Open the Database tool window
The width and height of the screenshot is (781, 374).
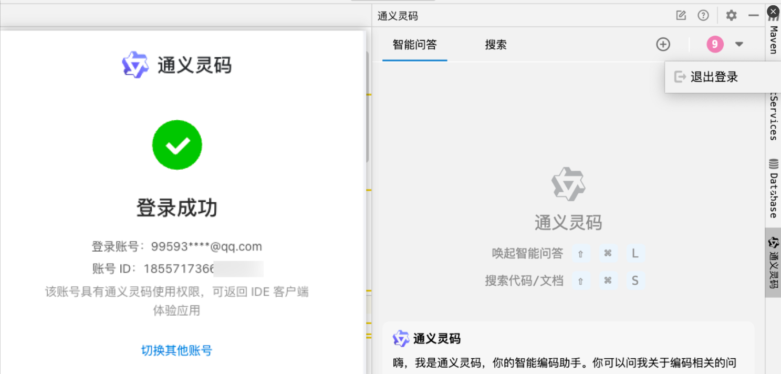coord(773,193)
